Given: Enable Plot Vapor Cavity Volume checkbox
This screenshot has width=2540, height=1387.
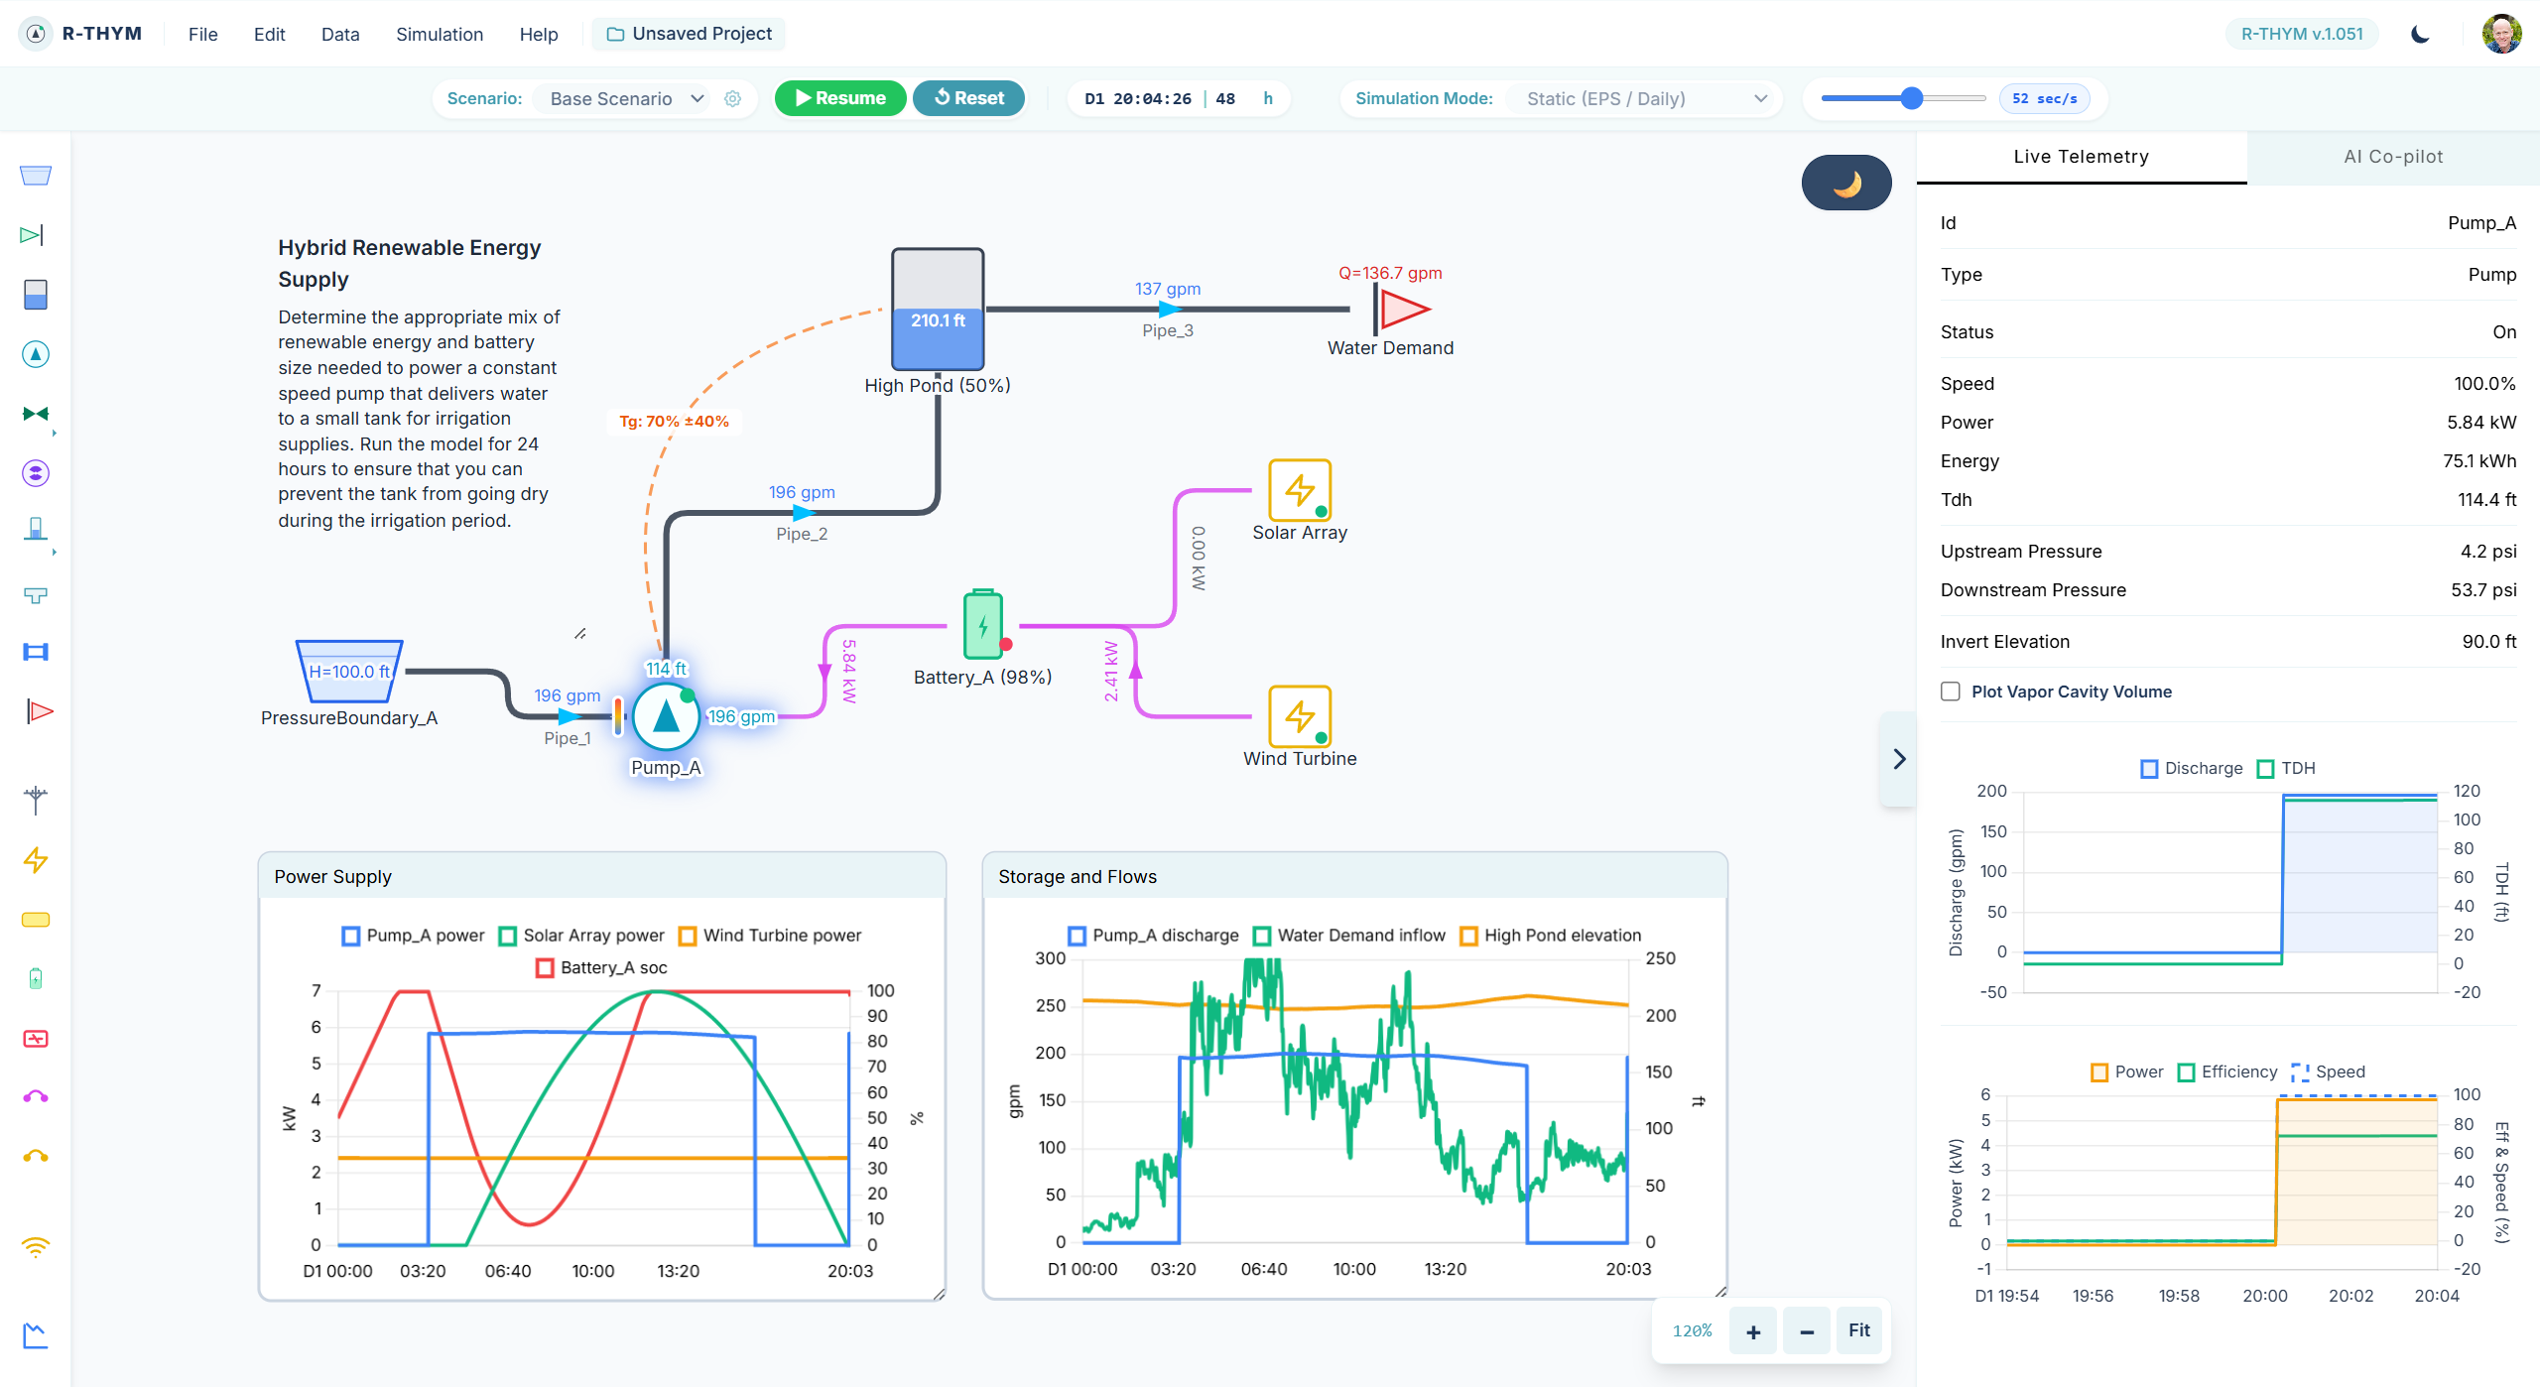Looking at the screenshot, I should 1951,692.
